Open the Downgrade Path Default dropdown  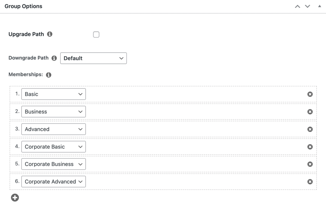[x=93, y=58]
